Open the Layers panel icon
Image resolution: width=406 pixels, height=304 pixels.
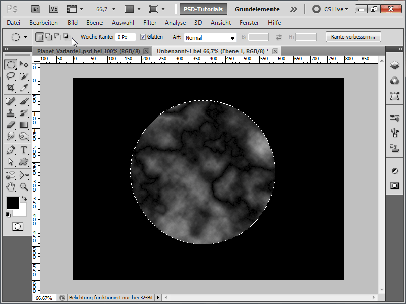[394, 65]
